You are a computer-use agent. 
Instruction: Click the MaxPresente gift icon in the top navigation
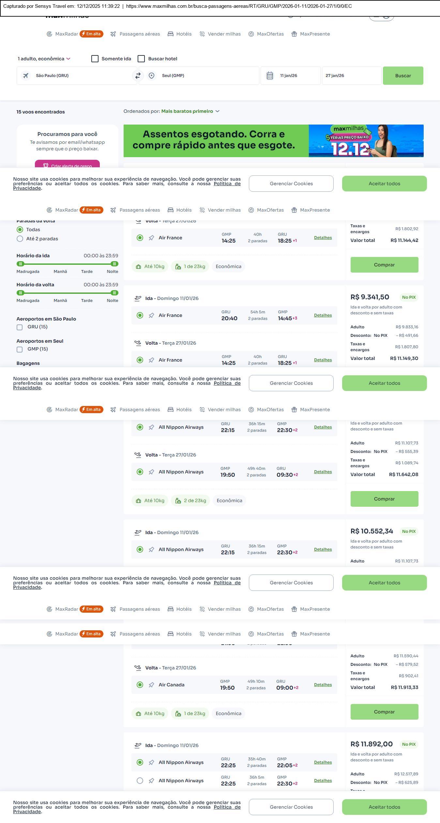click(294, 34)
